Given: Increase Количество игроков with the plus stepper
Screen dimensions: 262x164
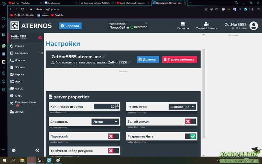Looking at the screenshot, I should point(117,105).
